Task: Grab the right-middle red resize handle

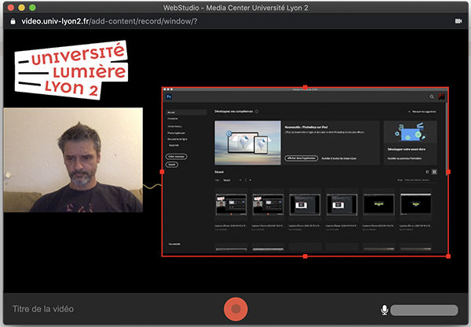Action: tap(448, 172)
